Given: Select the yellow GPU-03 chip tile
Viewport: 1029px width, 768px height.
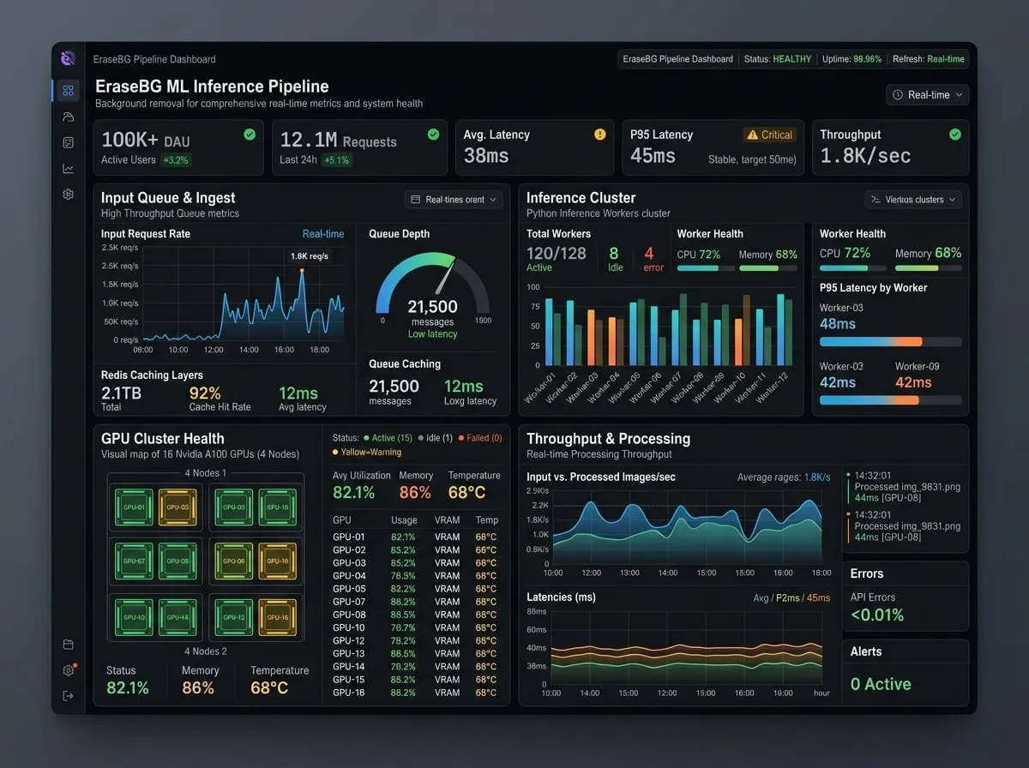Looking at the screenshot, I should click(x=178, y=507).
